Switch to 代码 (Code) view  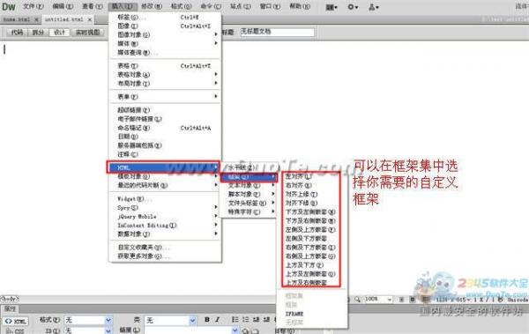[17, 33]
